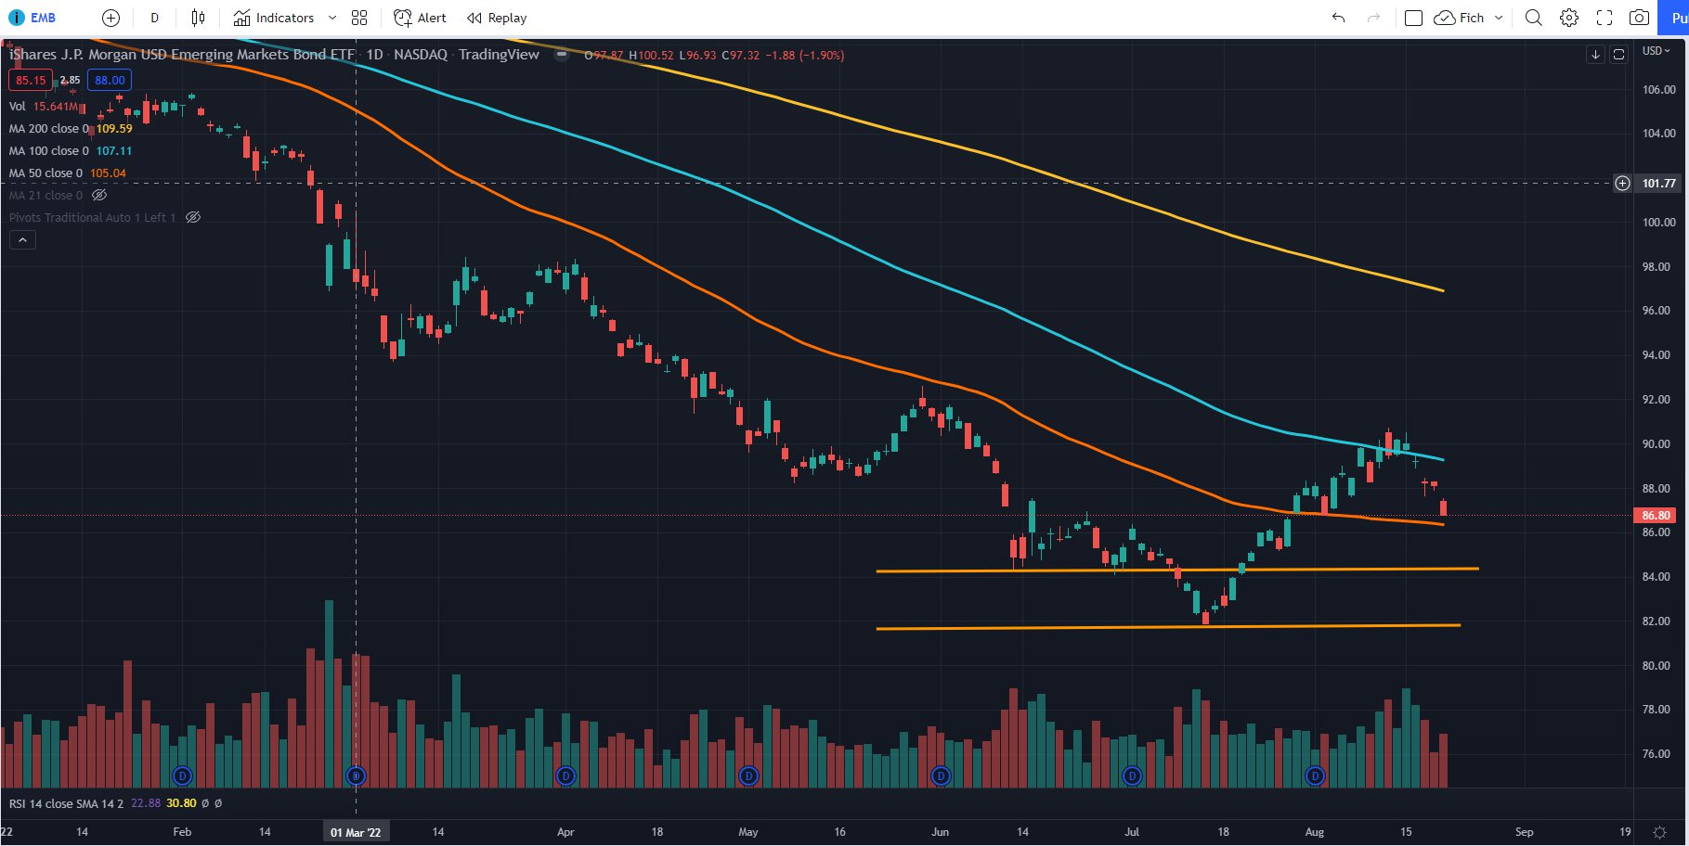The image size is (1689, 846).
Task: Save the Fich chart layout
Action: click(1459, 18)
